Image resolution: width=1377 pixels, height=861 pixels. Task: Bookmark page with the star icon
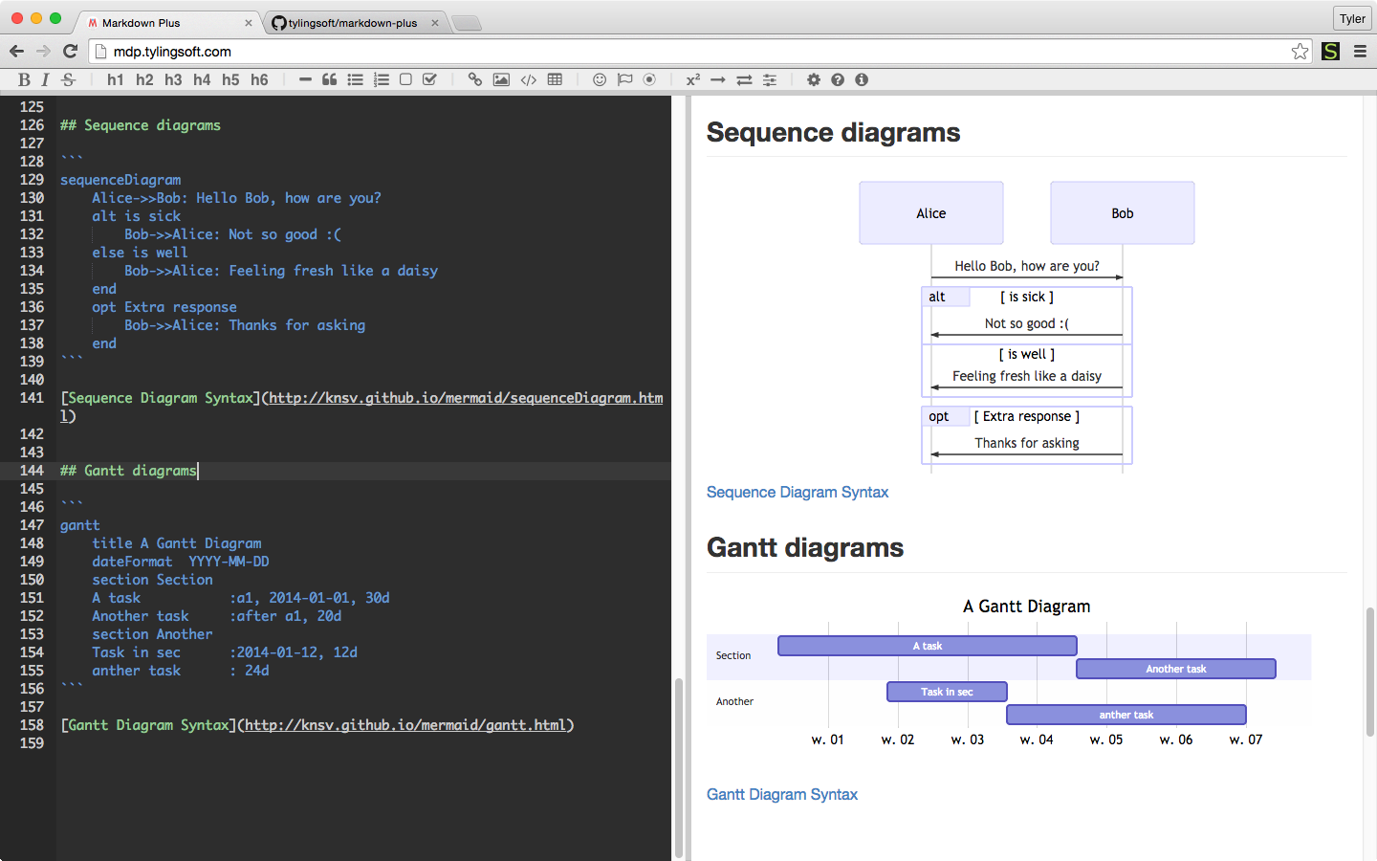(1300, 52)
